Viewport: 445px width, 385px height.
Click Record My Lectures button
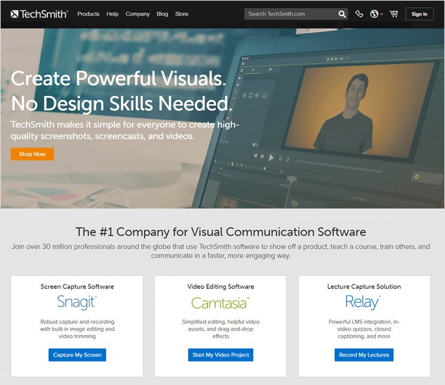(x=364, y=355)
